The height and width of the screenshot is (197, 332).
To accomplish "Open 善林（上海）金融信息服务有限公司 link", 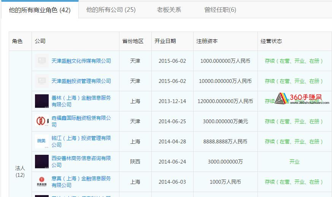I will [81, 101].
